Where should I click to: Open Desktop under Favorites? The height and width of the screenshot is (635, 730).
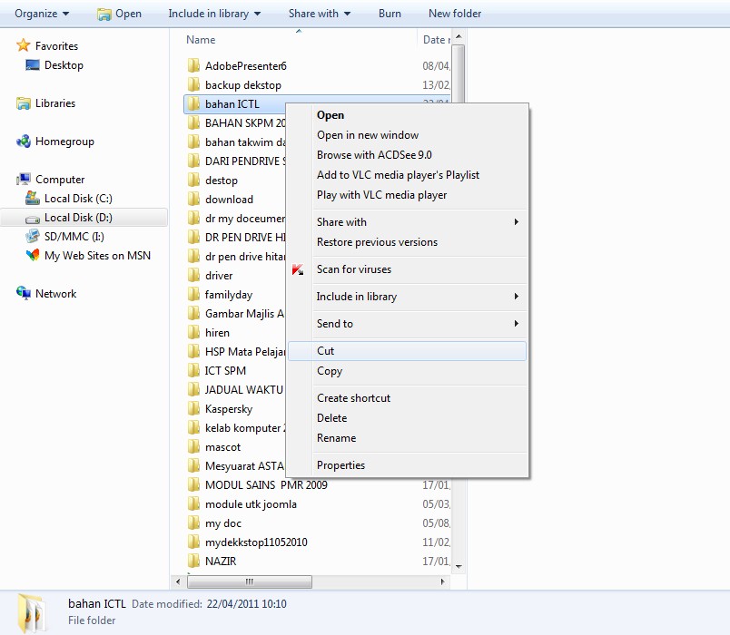coord(62,65)
